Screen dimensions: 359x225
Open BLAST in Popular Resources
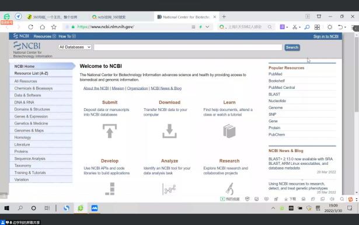[x=274, y=94]
